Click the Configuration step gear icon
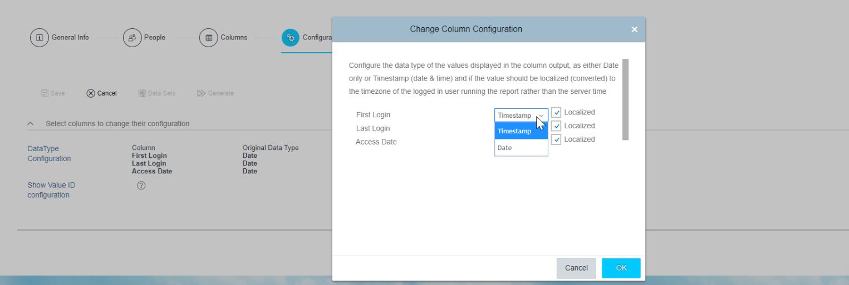Image resolution: width=849 pixels, height=285 pixels. (x=291, y=38)
